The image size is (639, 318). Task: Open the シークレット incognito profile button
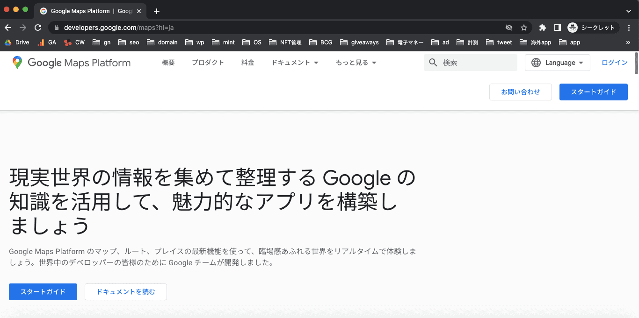[593, 28]
